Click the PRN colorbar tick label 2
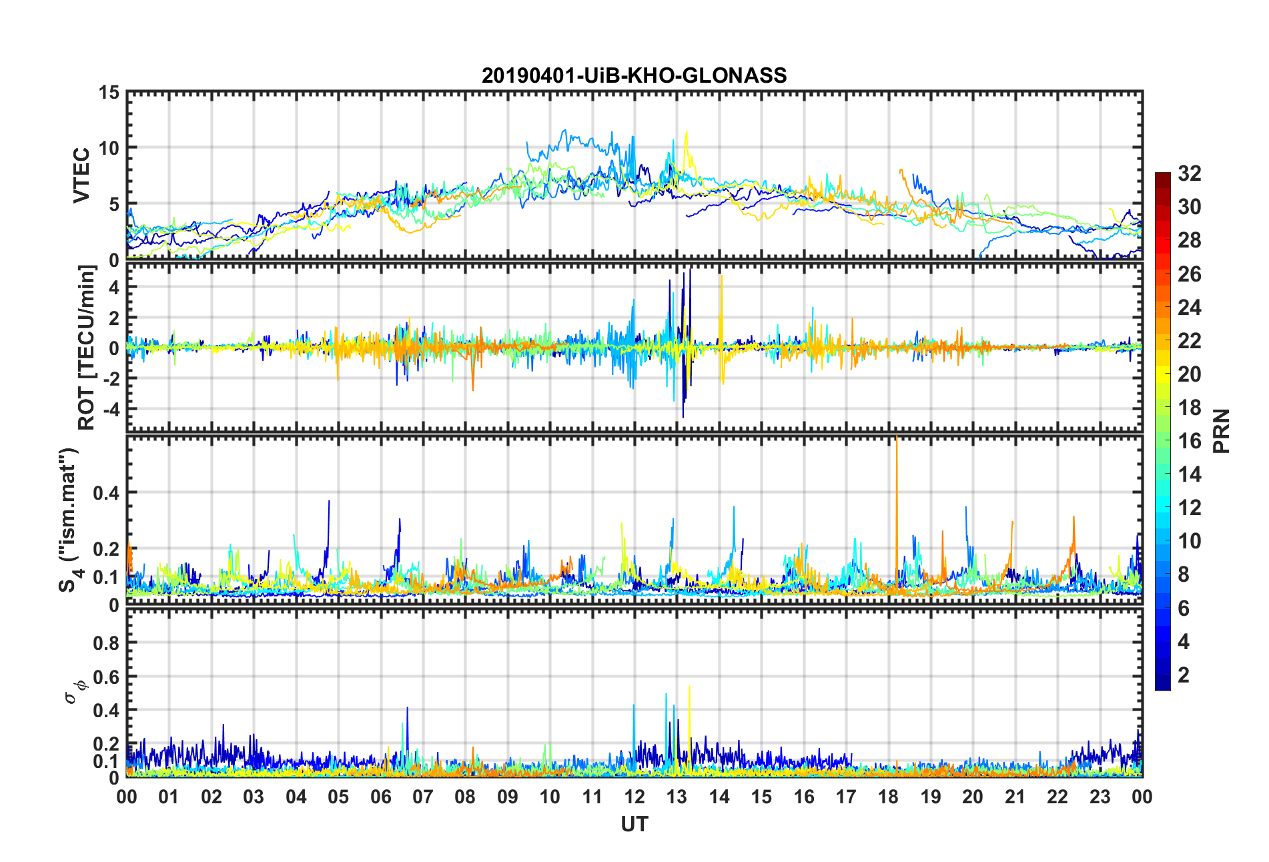Viewport: 1269px width, 862px height. (x=1184, y=675)
